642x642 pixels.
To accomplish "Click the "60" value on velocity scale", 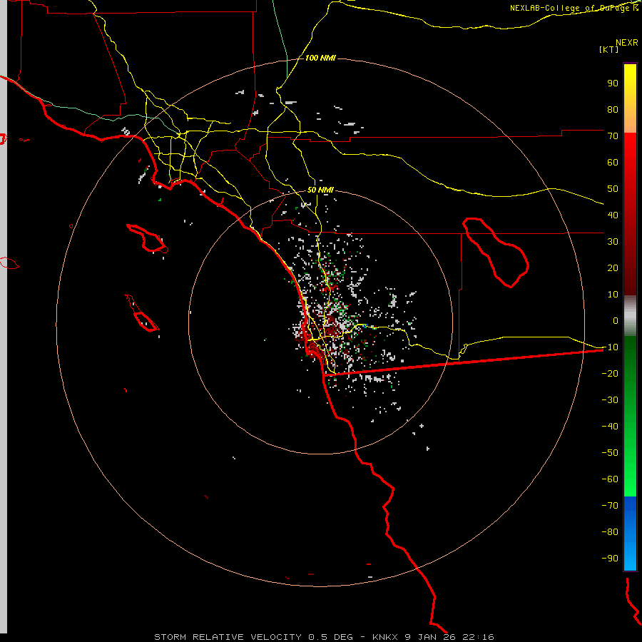I will [613, 162].
